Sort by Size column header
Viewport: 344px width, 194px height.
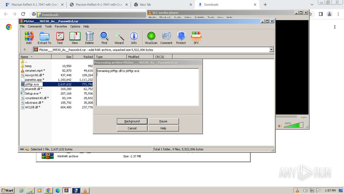[62, 57]
